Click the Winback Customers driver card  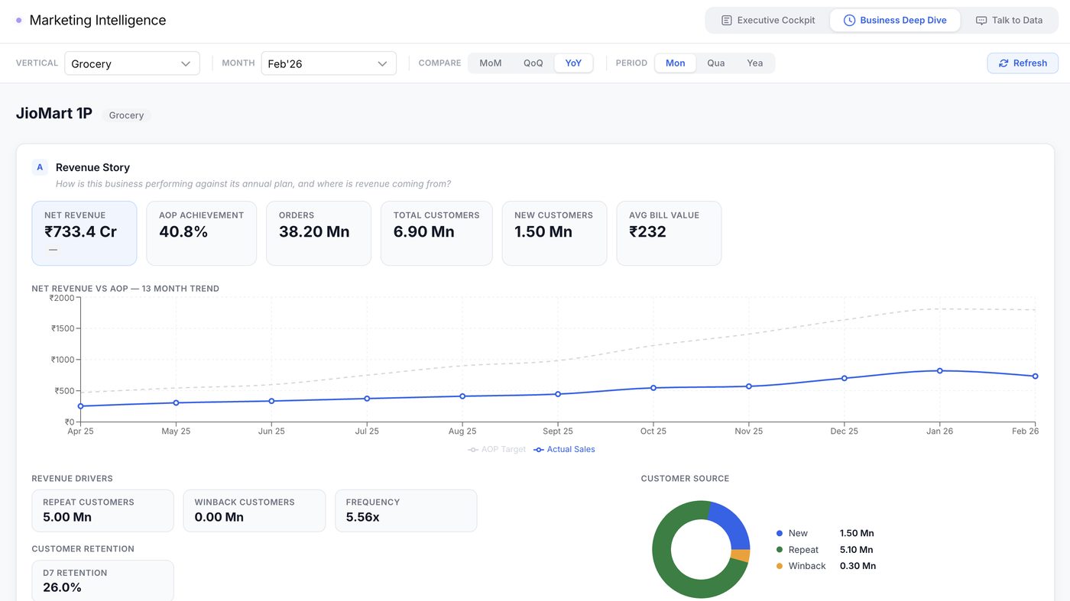[255, 511]
